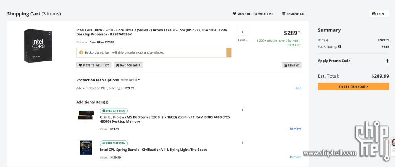This screenshot has width=395, height=167.
Task: Click the Est. Total $289.99 amount
Action: pyautogui.click(x=380, y=76)
